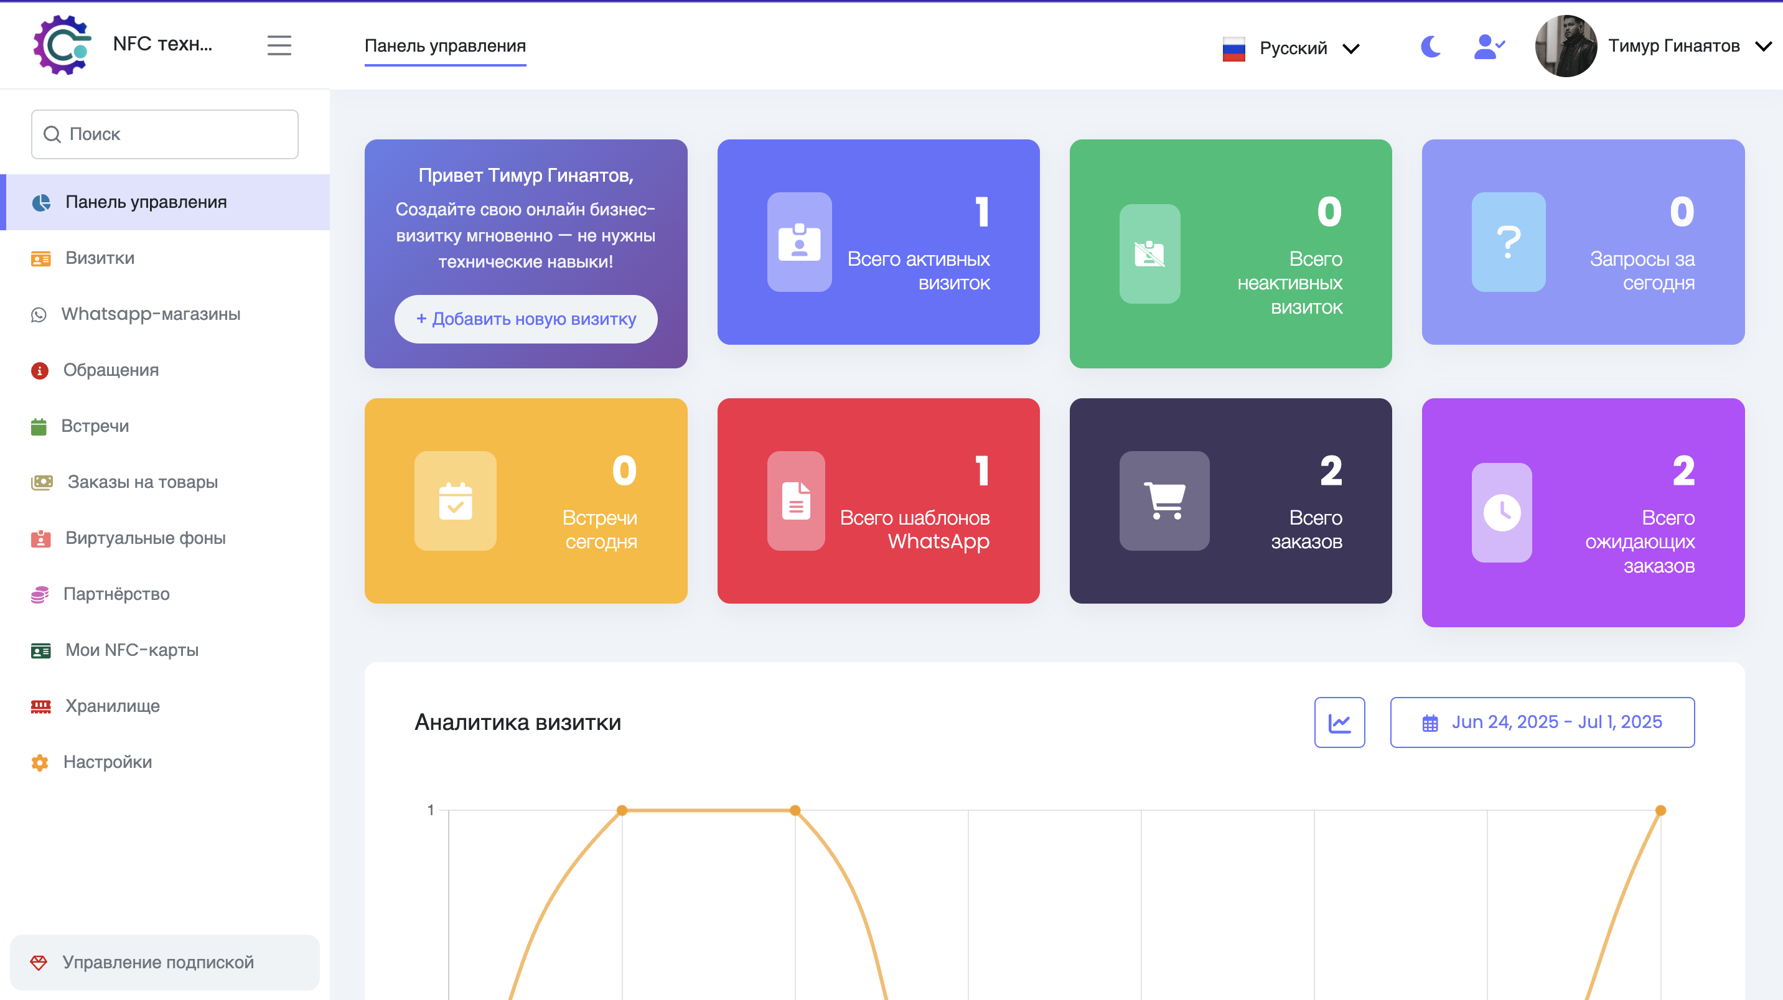Click the Мои NFC-карты card icon
The image size is (1783, 1000).
click(x=41, y=650)
